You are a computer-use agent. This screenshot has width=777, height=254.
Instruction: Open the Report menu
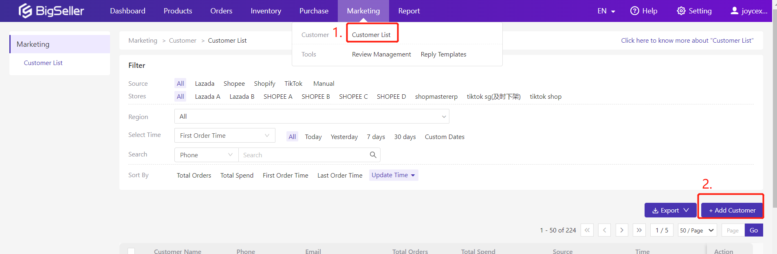click(x=409, y=11)
